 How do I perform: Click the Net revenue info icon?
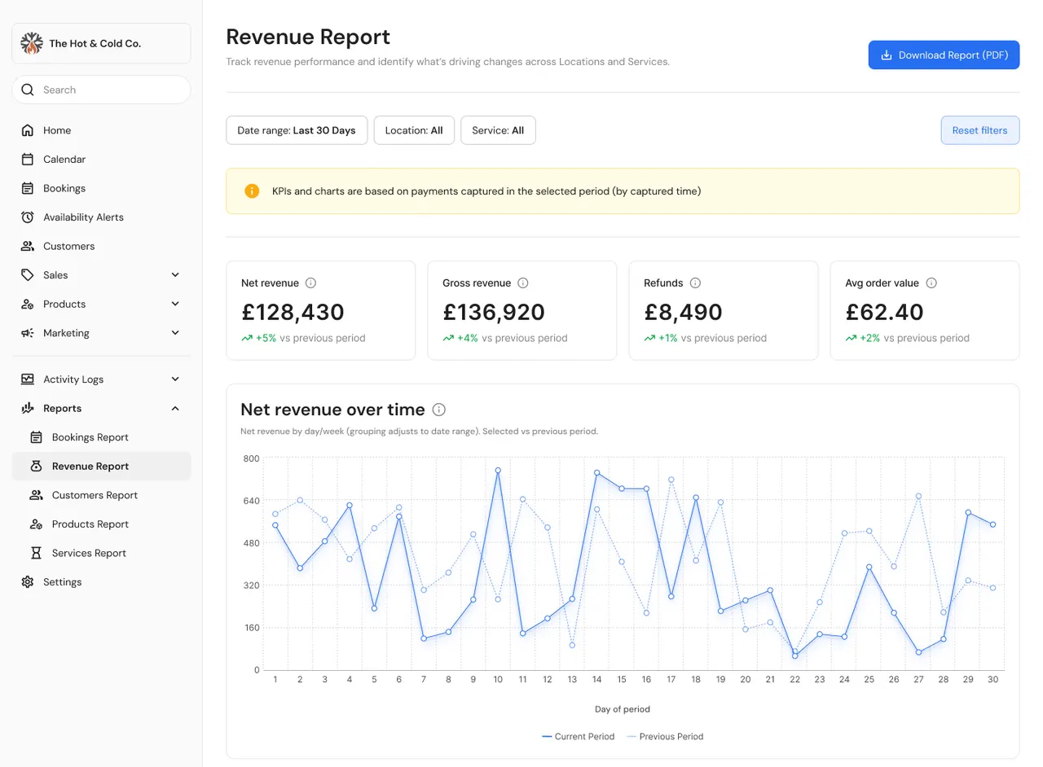(x=310, y=283)
